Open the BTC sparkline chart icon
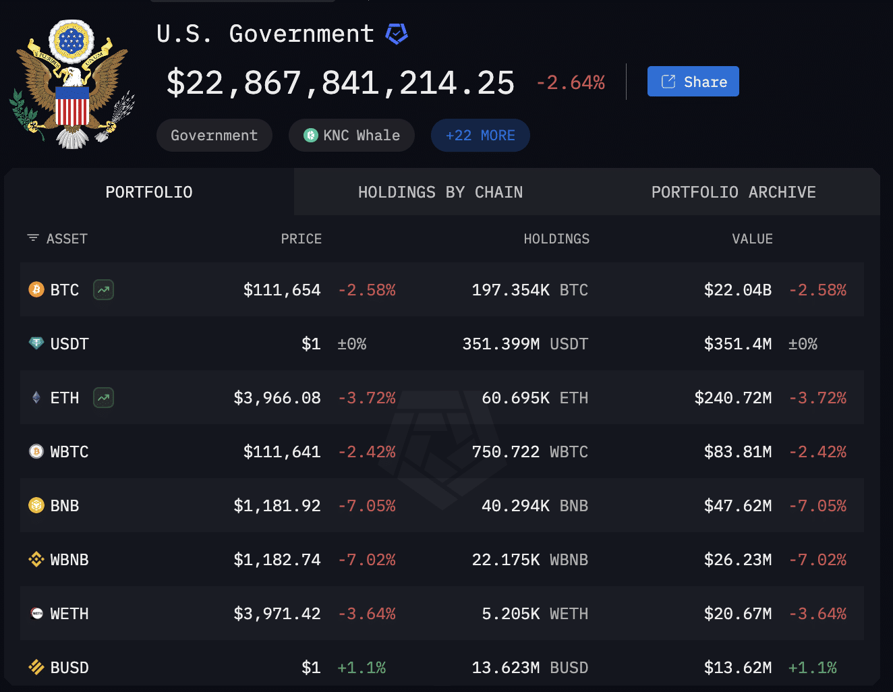 [x=103, y=289]
